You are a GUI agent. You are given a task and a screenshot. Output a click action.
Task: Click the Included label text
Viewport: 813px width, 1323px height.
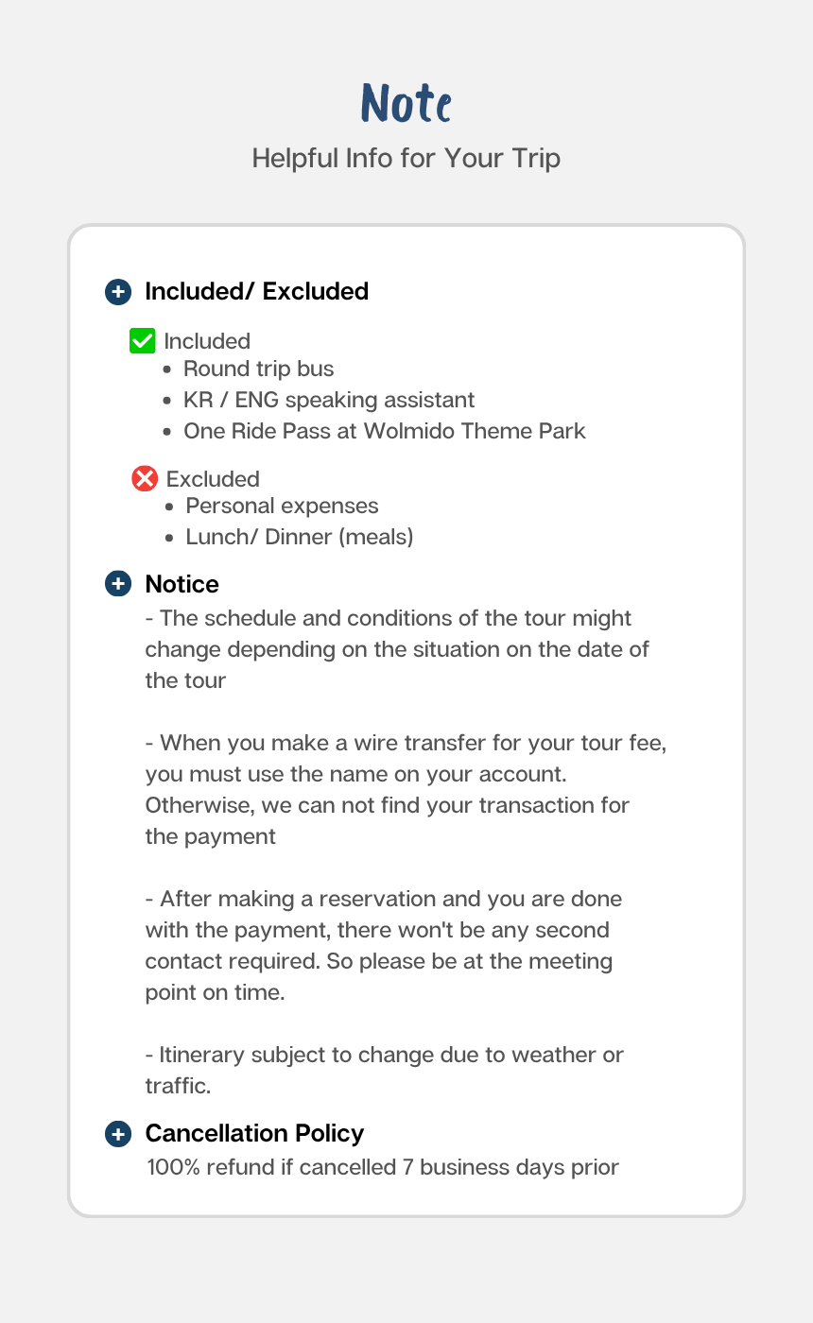(x=207, y=341)
